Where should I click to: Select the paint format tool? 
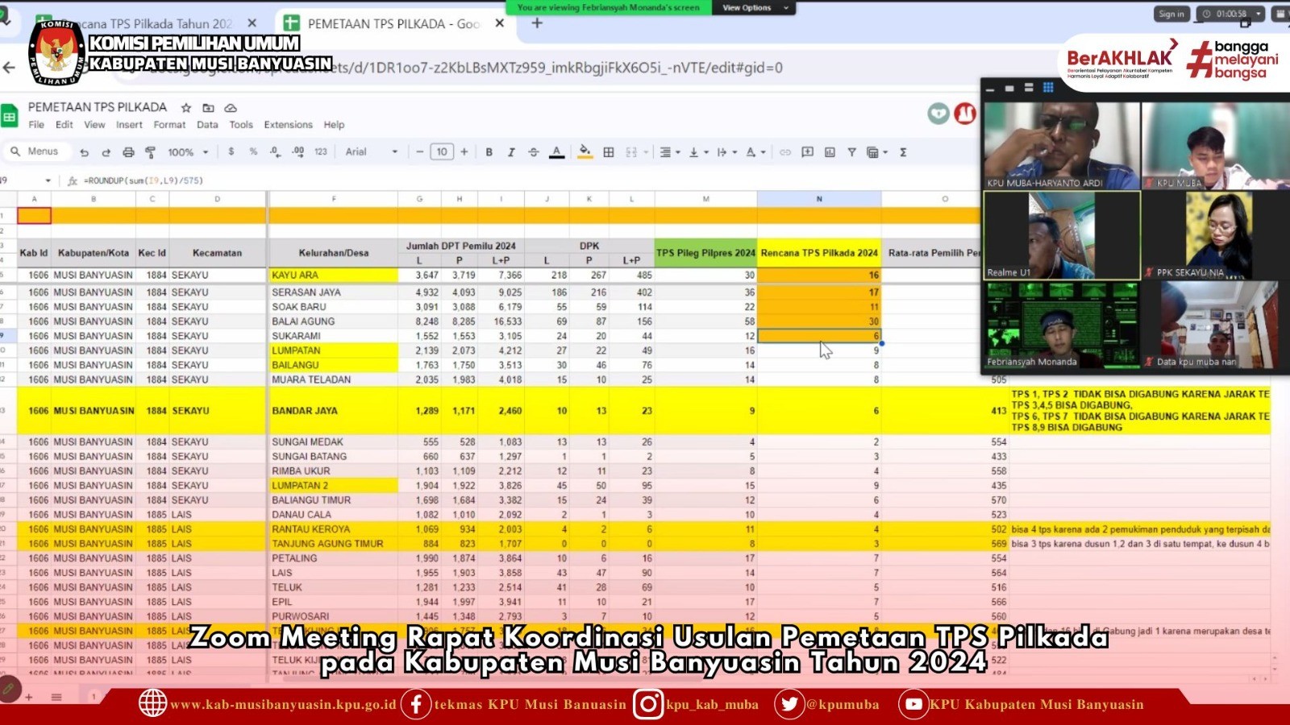[x=150, y=152]
